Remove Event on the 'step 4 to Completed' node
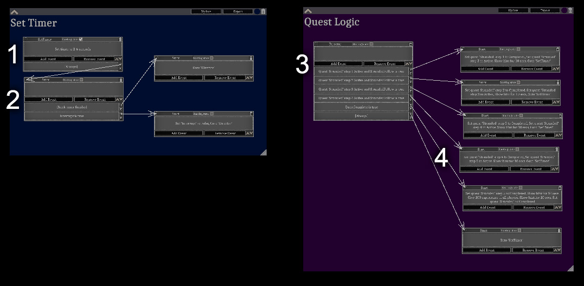 coord(531,169)
